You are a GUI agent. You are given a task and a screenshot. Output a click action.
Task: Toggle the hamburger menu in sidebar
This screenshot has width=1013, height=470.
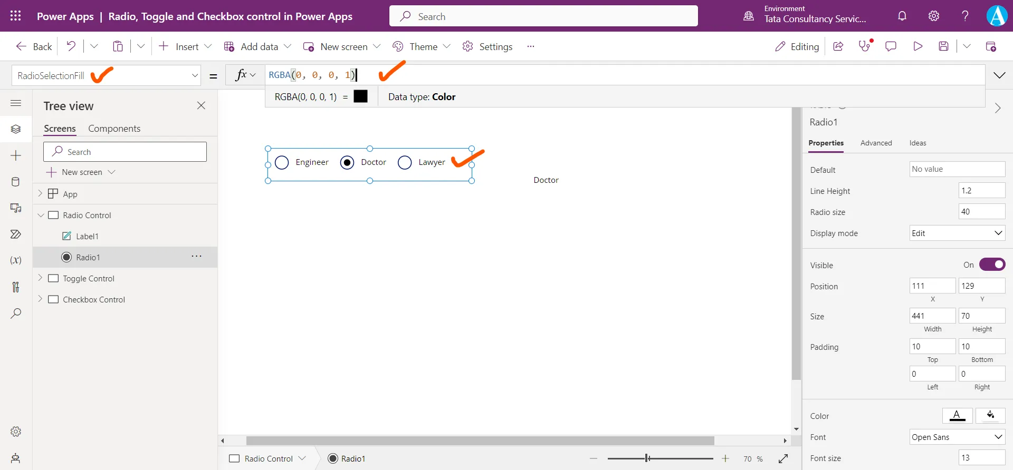(16, 103)
